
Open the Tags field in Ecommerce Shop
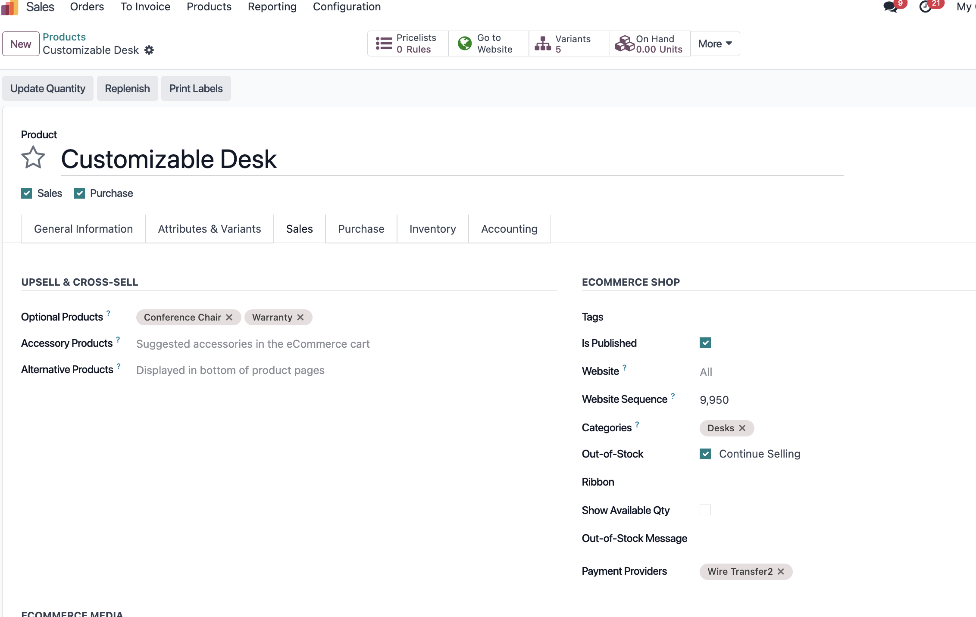(836, 317)
